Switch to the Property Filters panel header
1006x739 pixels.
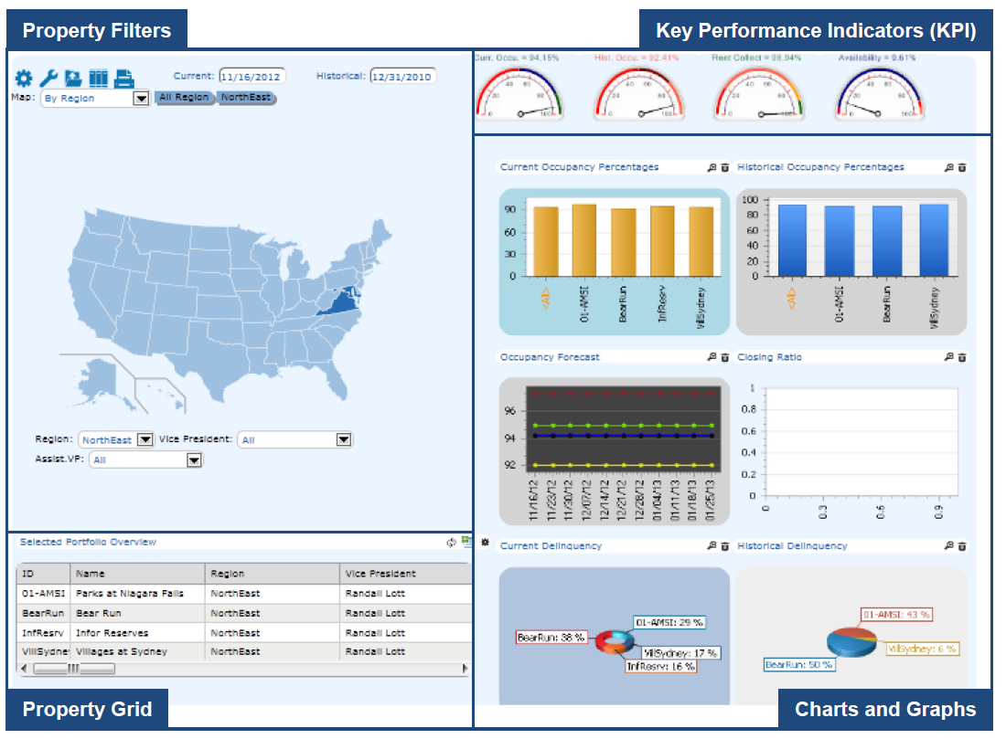pos(95,28)
